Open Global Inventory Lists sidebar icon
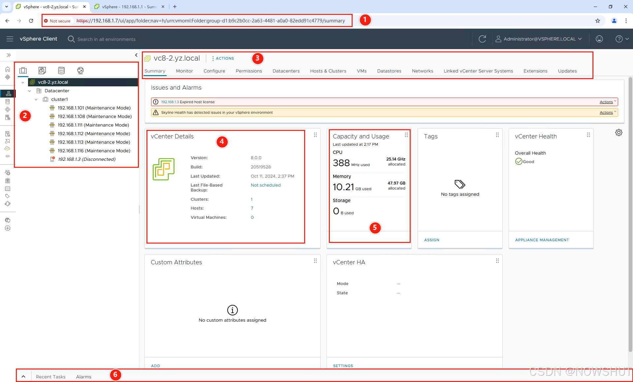 click(8, 117)
